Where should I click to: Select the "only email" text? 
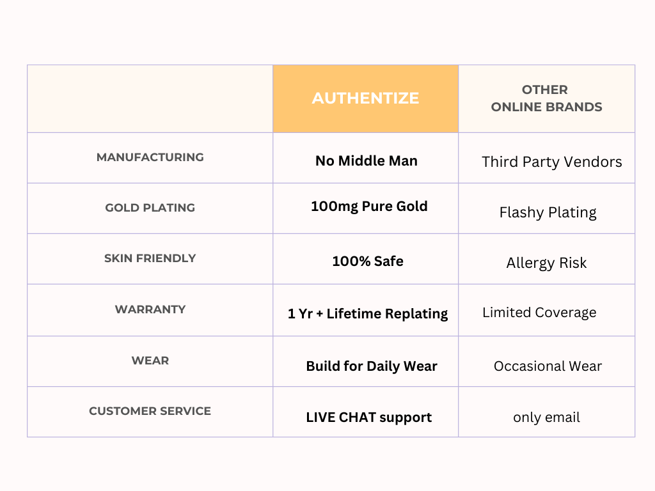coord(546,417)
